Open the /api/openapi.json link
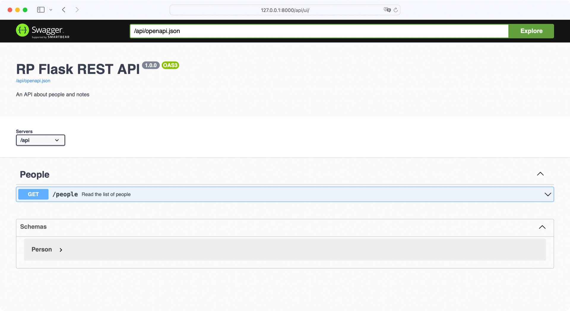 (33, 81)
